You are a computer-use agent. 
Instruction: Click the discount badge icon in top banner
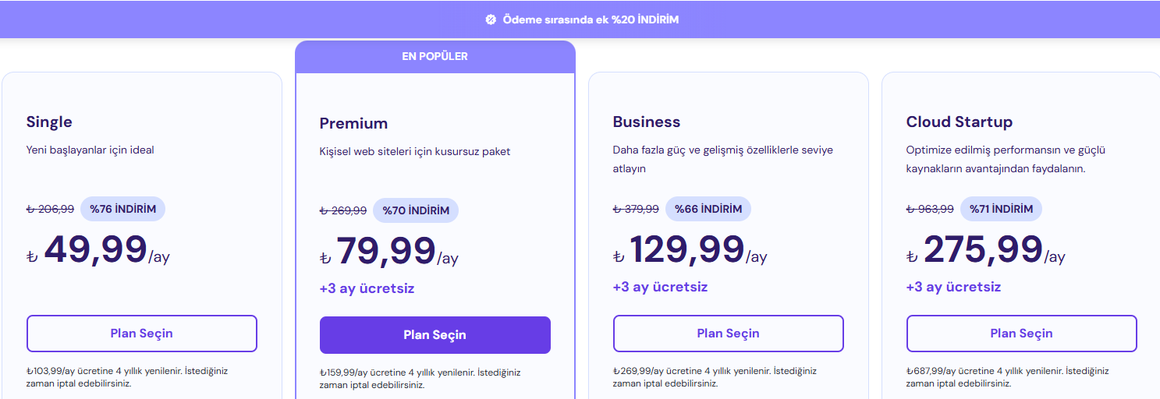point(491,19)
